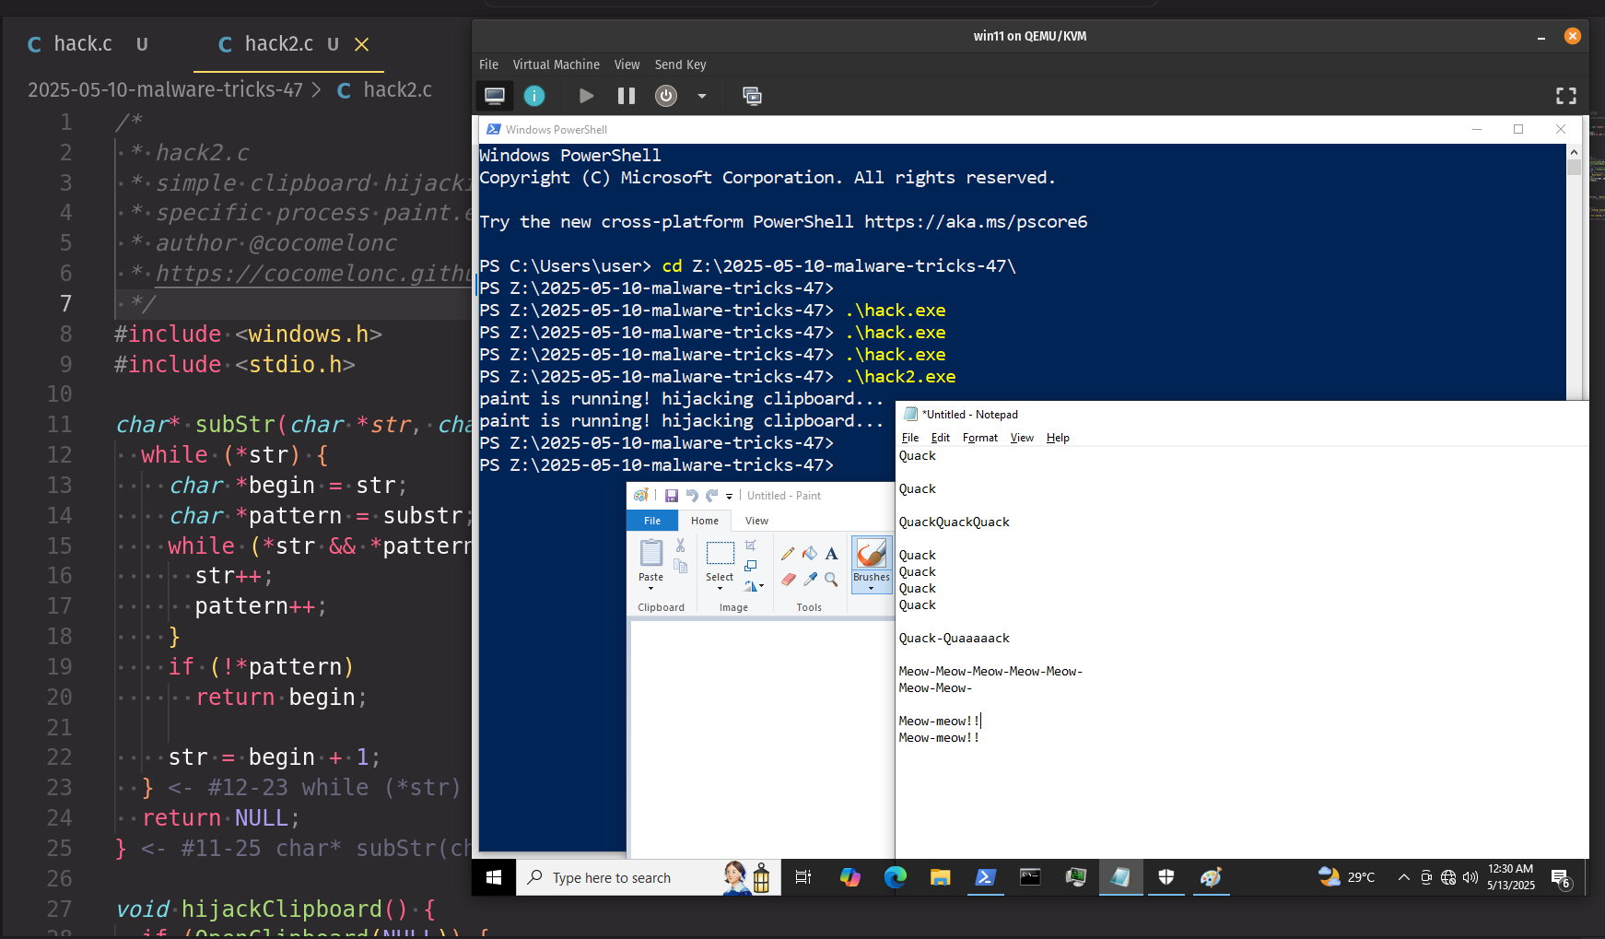Click the Cut scissors icon in Paint

pos(680,546)
